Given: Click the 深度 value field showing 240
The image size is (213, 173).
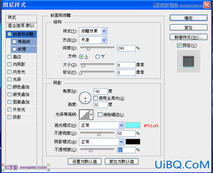Looking at the screenshot, I should click(126, 48).
